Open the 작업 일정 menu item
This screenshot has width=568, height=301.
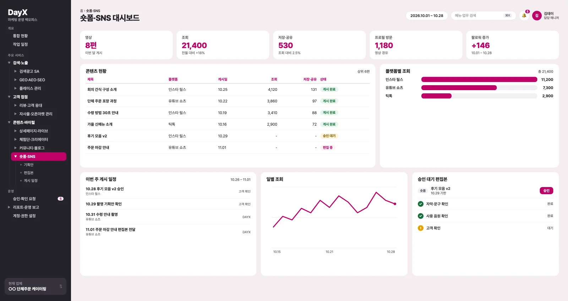20,44
